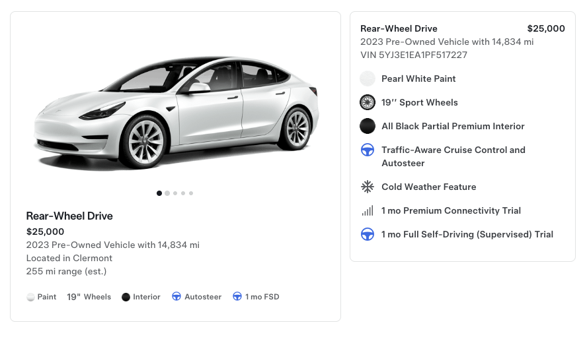Viewport: 587px width, 339px height.
Task: Click the Pearl White Paint swatch
Action: [x=368, y=78]
